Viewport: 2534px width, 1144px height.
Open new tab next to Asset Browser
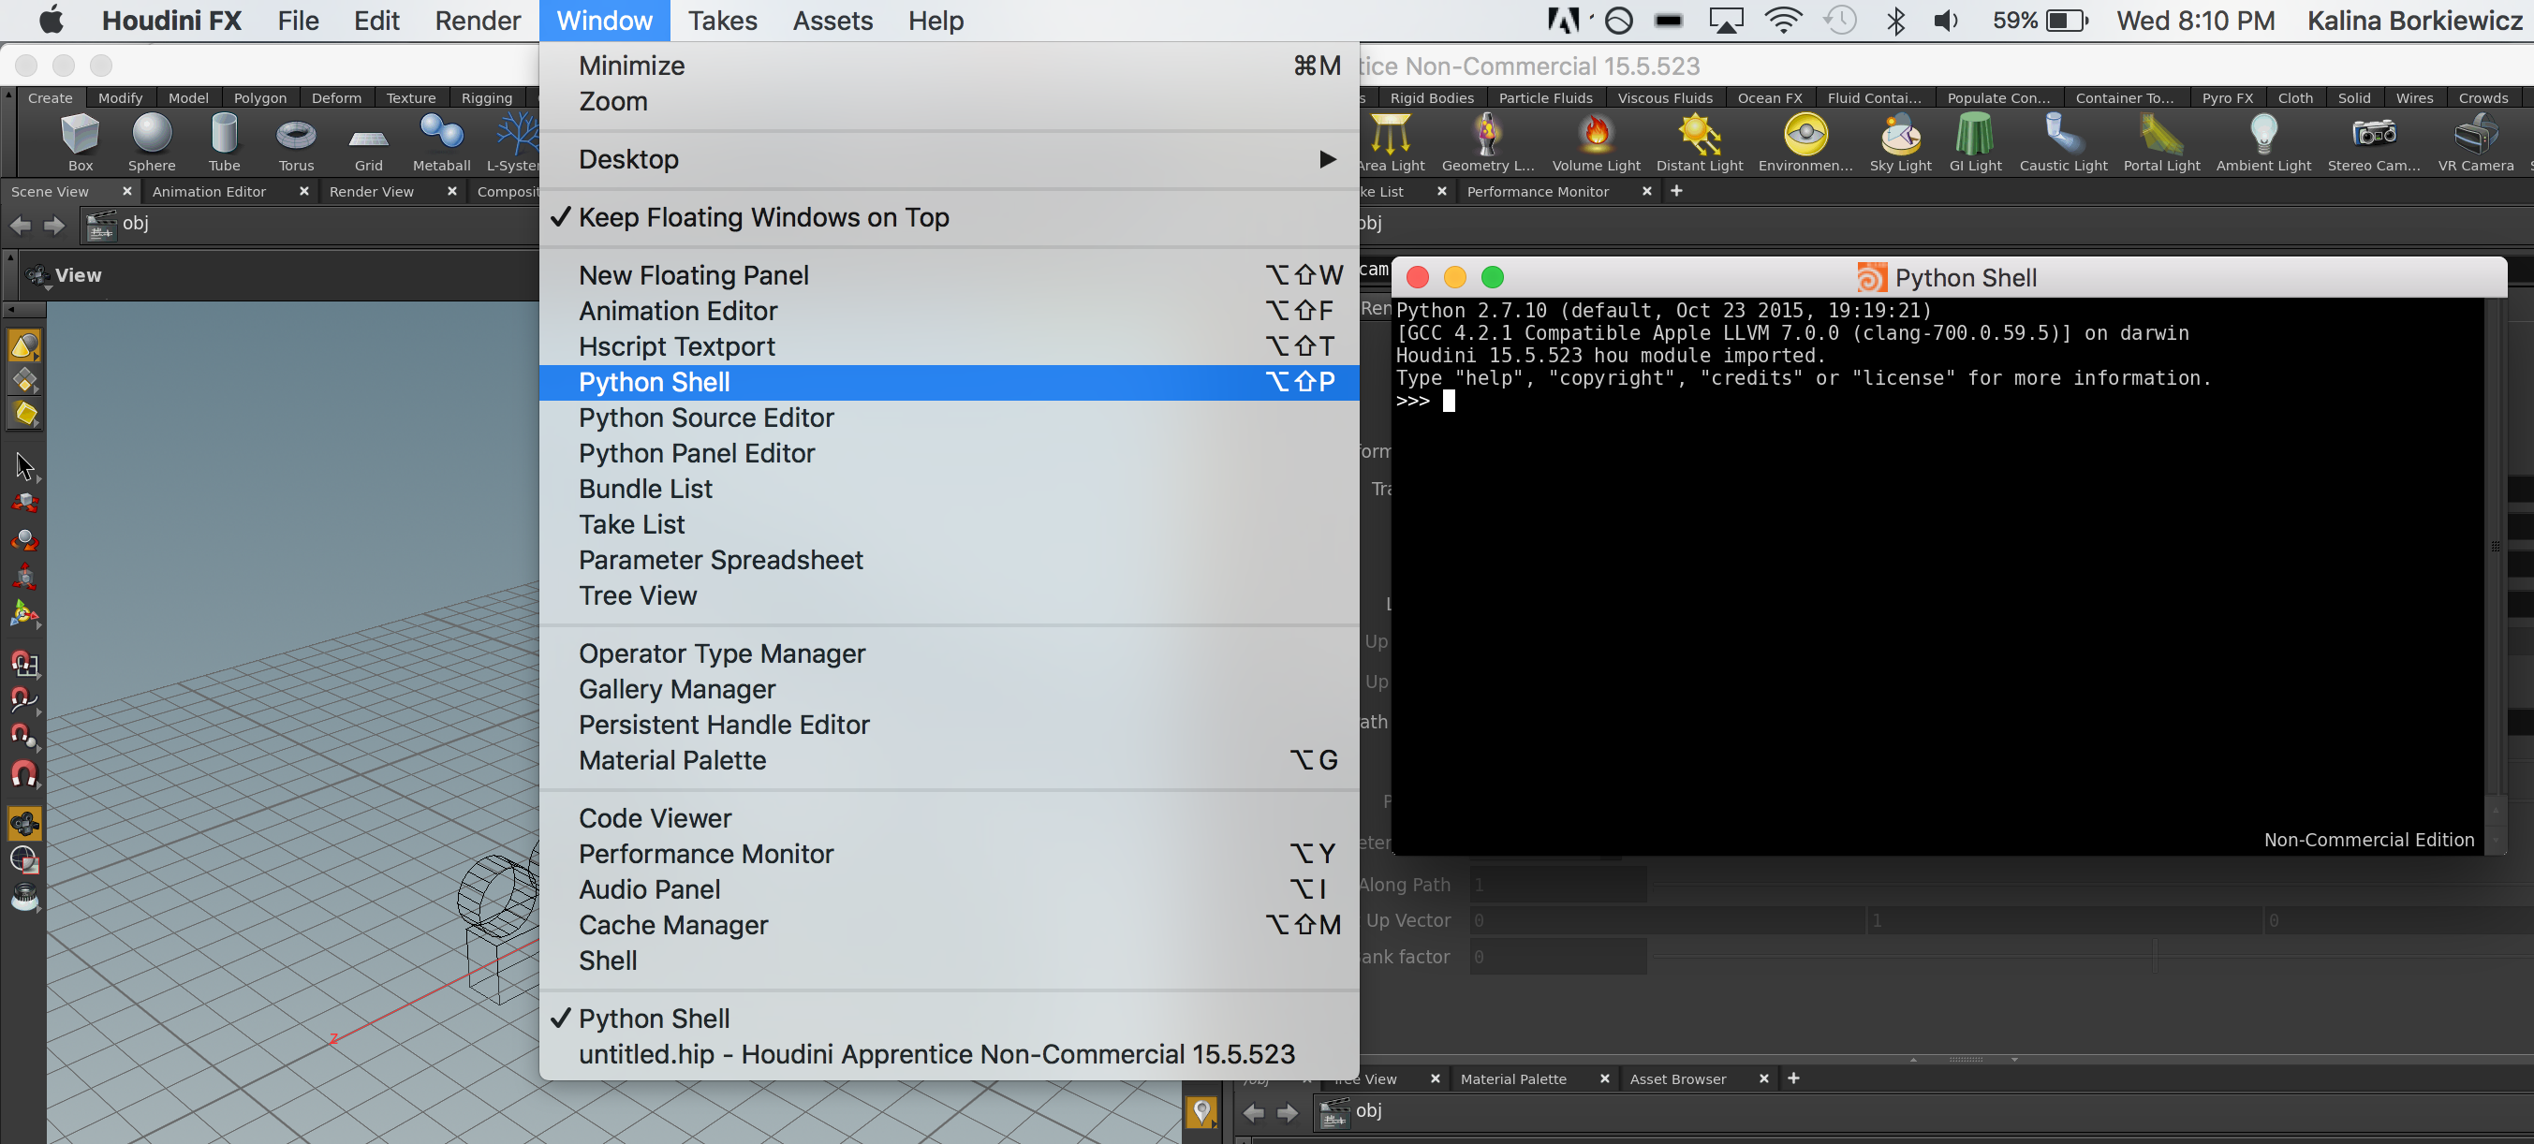click(x=1793, y=1078)
